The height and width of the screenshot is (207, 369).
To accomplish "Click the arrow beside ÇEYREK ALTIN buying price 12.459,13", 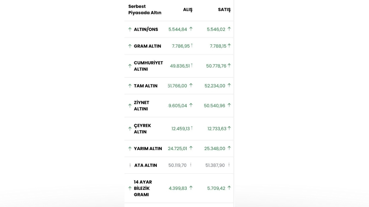I will pos(192,128).
